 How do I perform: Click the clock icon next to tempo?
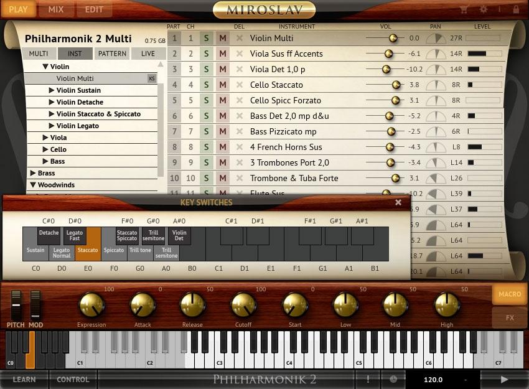click(x=393, y=379)
